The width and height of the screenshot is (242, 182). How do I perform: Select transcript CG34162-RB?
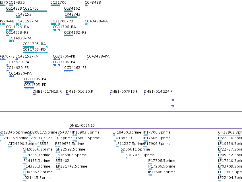click(75, 33)
